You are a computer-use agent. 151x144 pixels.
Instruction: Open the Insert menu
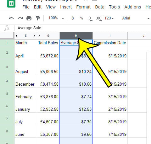(66, 7)
